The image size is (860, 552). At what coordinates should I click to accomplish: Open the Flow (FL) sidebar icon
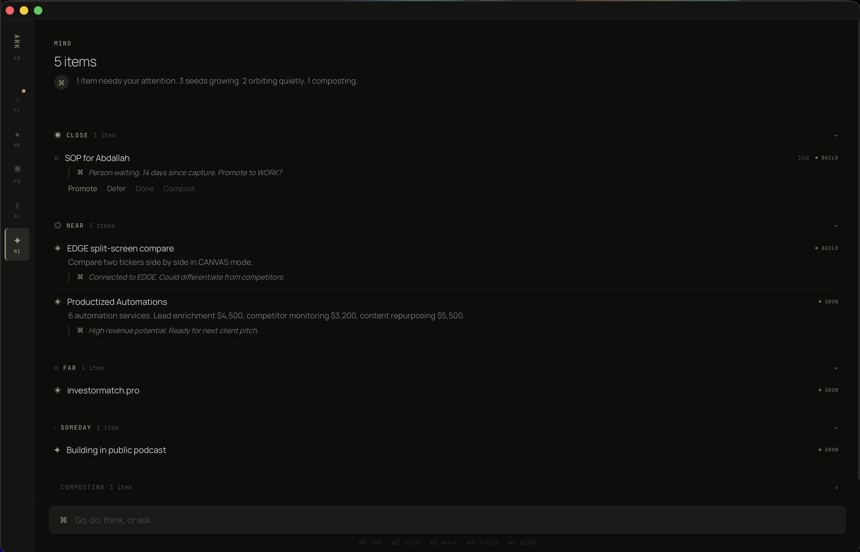coord(17,100)
